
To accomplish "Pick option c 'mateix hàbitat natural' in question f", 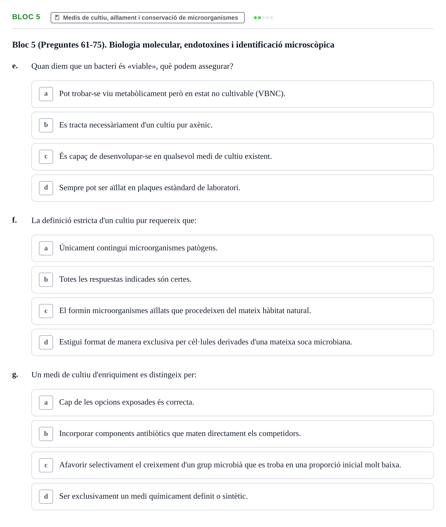I will coord(232,311).
